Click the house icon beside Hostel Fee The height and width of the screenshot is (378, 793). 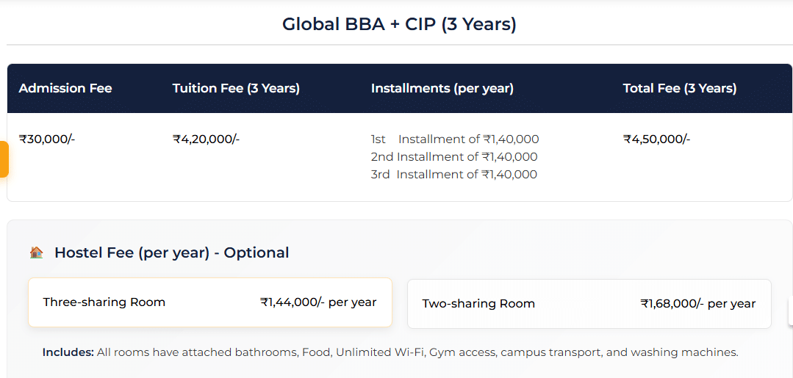[x=36, y=252]
